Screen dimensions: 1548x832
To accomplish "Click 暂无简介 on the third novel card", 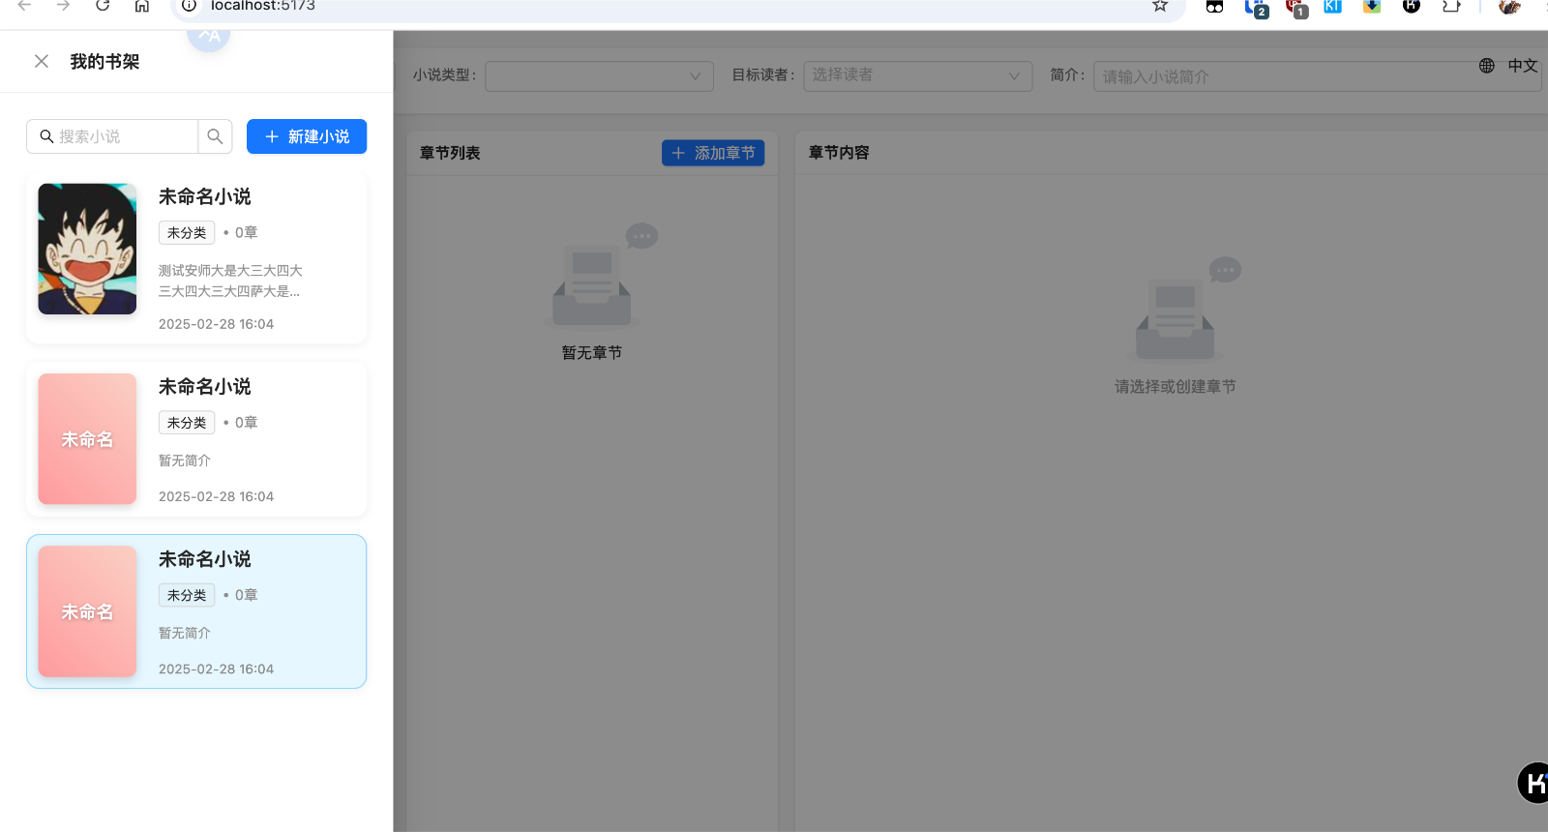I will point(185,633).
